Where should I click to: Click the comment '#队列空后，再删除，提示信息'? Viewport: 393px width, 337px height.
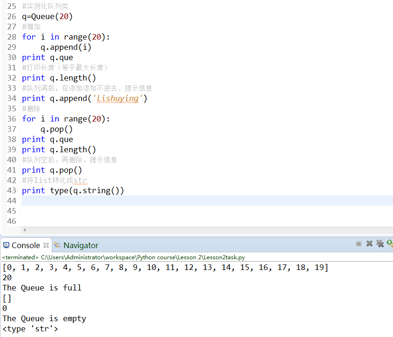[69, 160]
